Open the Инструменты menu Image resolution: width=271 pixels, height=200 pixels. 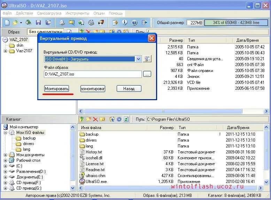[77, 13]
